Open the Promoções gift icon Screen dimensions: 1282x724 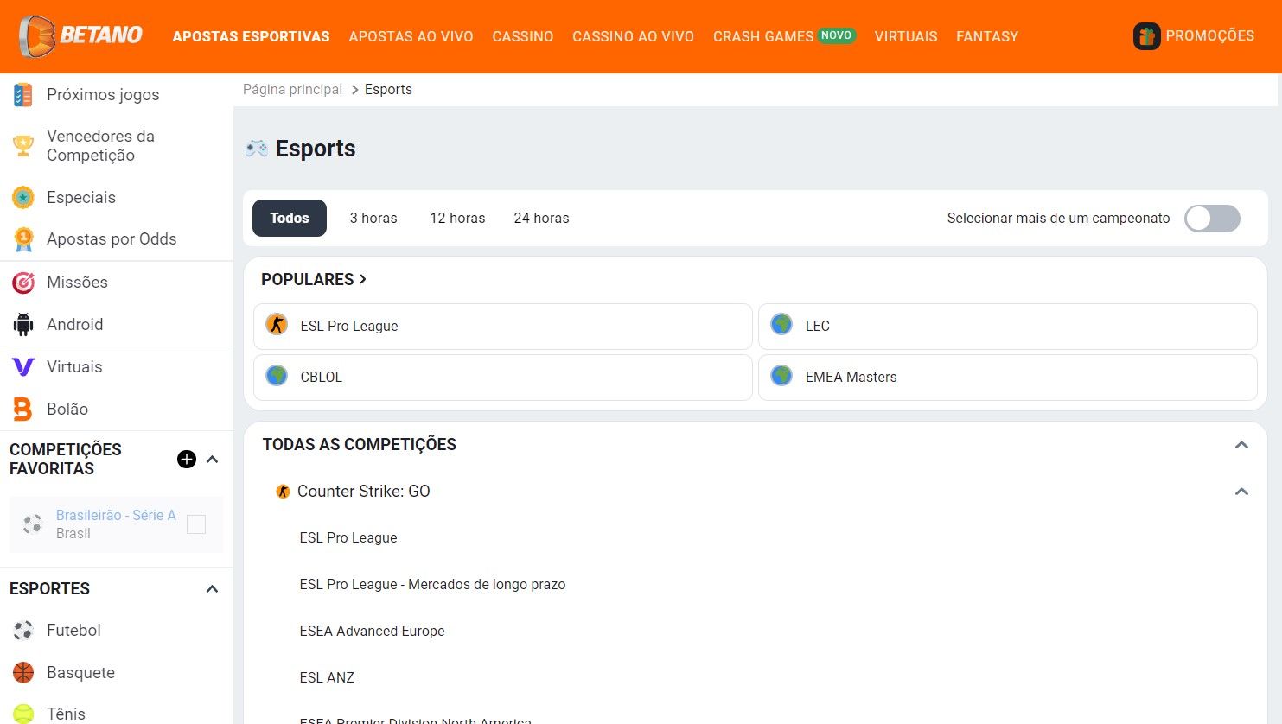pyautogui.click(x=1146, y=36)
